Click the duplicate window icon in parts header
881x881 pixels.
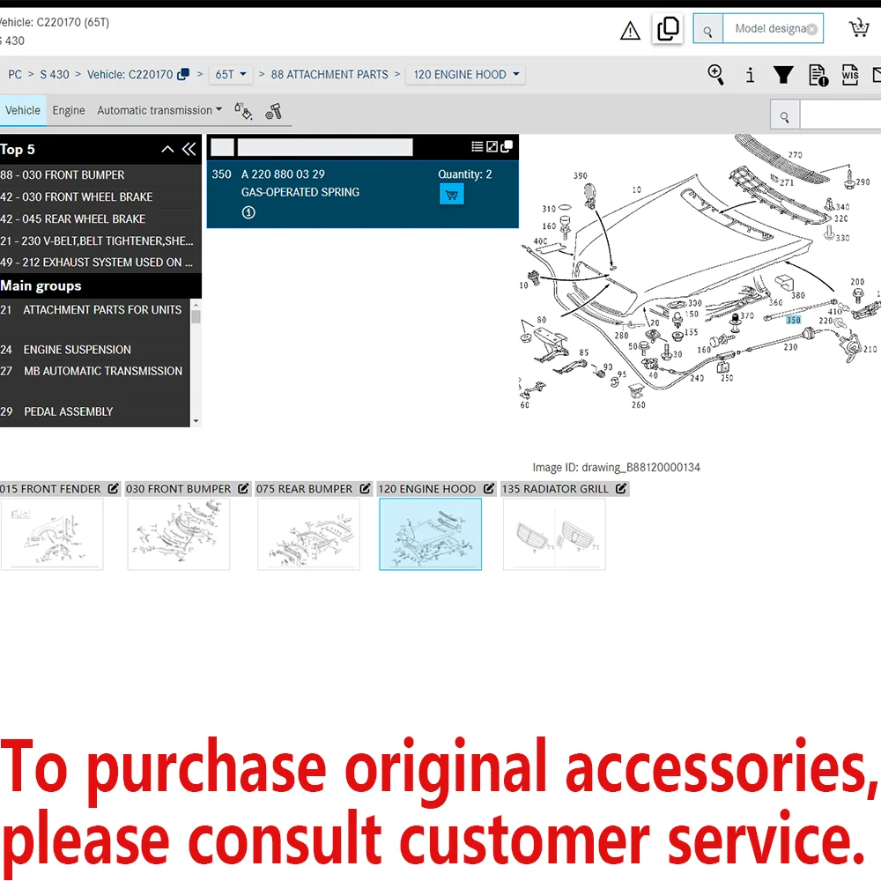point(507,146)
